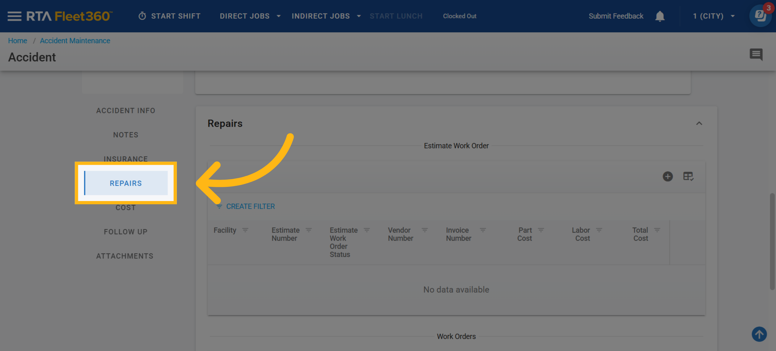The width and height of the screenshot is (776, 351).
Task: Open the Accident Maintenance breadcrumb link
Action: 75,41
